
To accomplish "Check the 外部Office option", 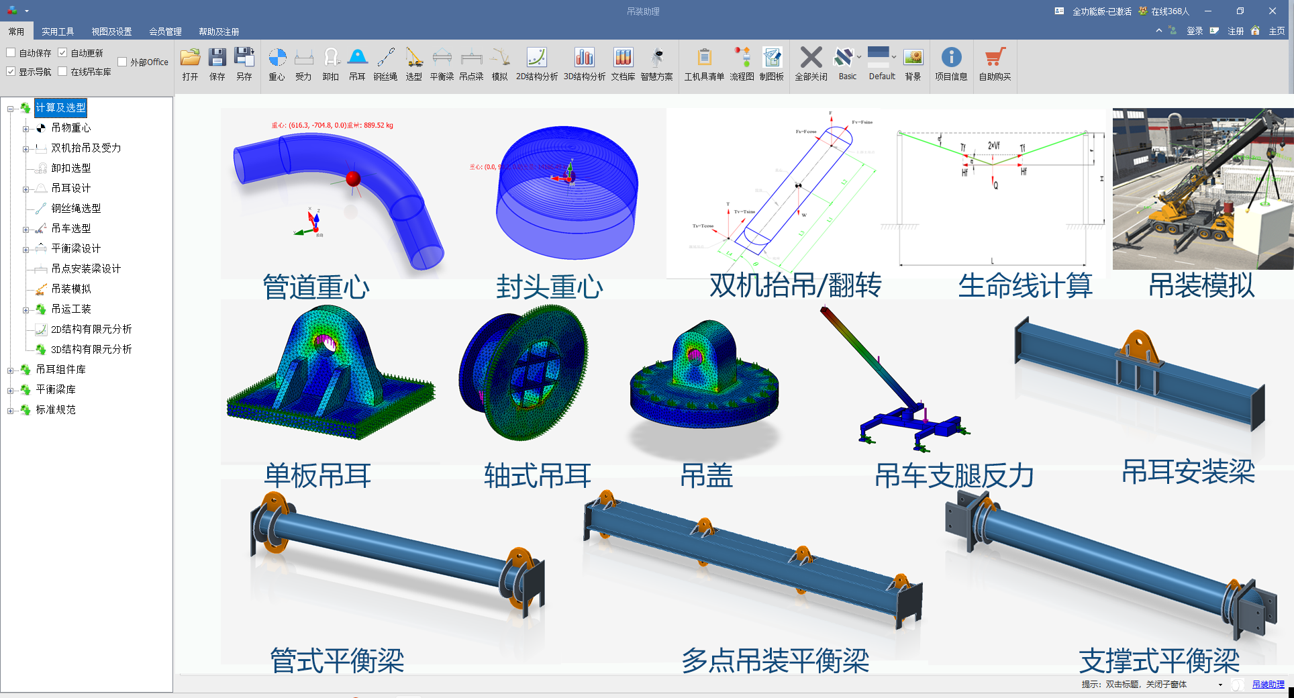I will (x=122, y=62).
